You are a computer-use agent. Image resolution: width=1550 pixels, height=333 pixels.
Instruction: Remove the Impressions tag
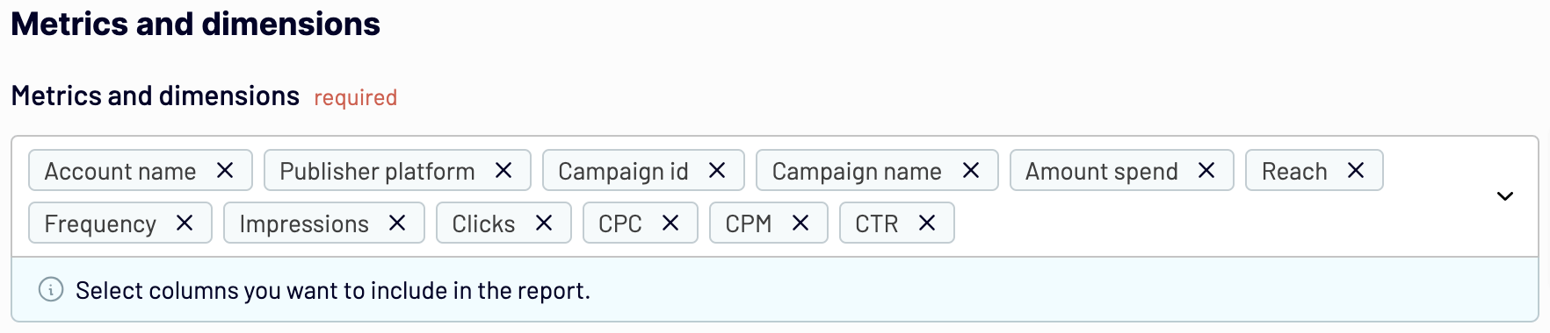click(397, 223)
